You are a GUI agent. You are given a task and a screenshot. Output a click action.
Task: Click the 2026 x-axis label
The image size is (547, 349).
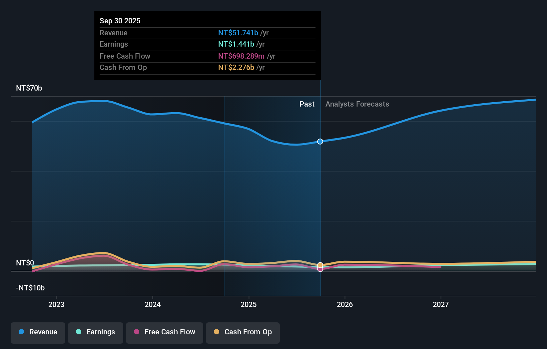345,304
